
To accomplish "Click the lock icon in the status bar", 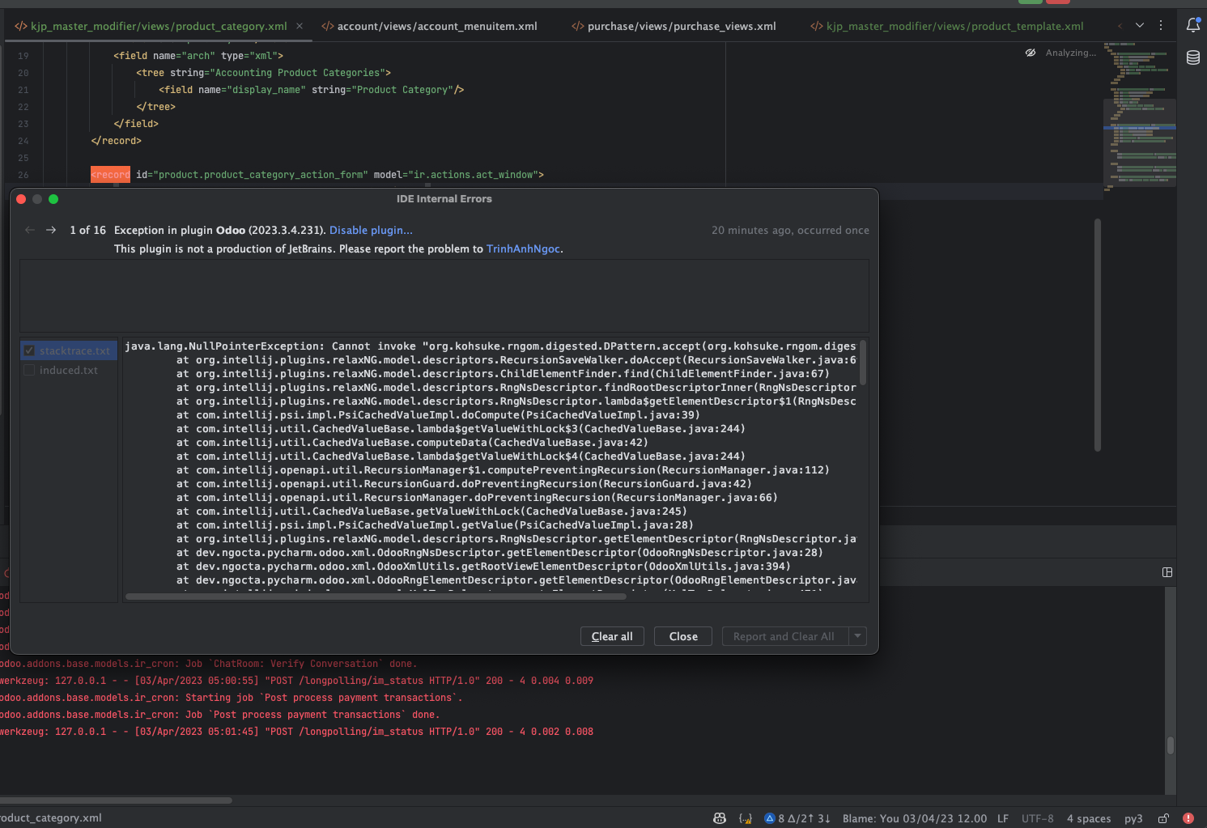I will pos(1163,818).
